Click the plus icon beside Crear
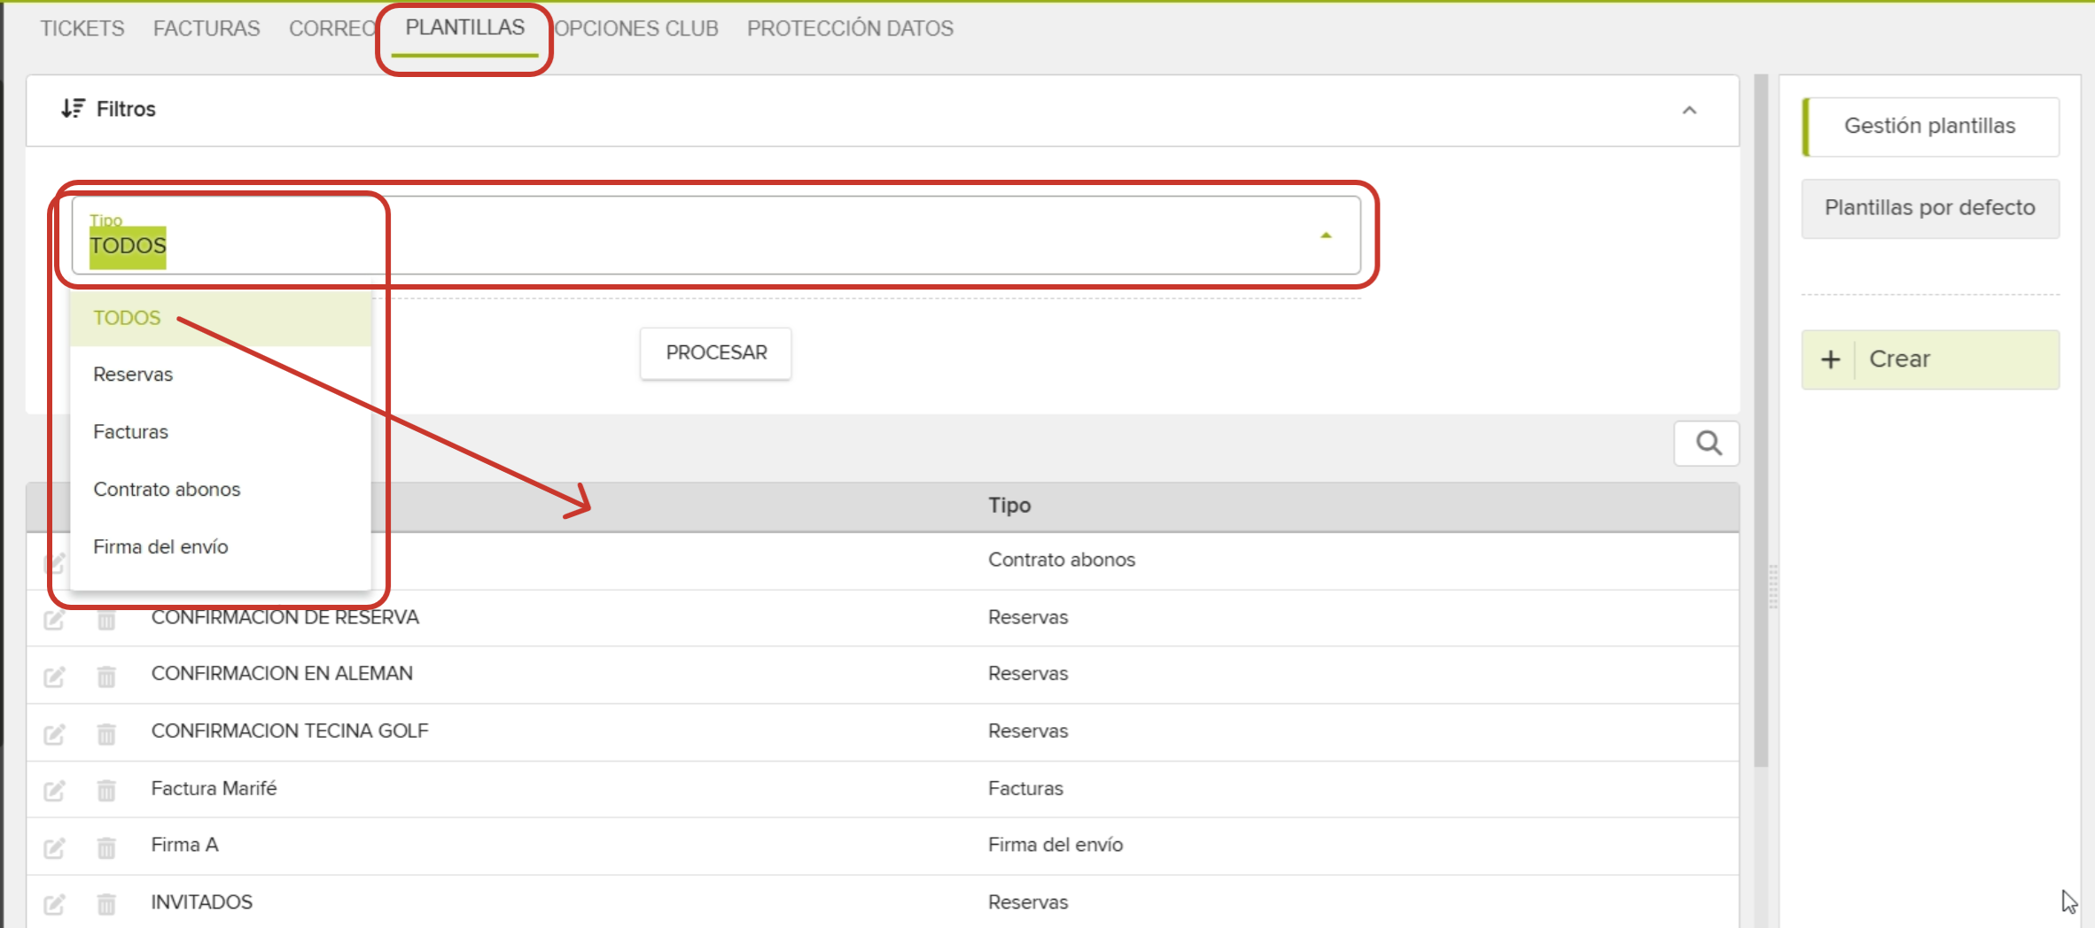This screenshot has width=2095, height=928. click(1830, 360)
